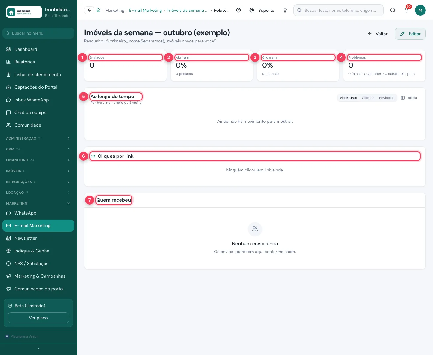433x355 pixels.
Task: Open Inbox WhatsApp in the sidebar
Action: [x=38, y=100]
